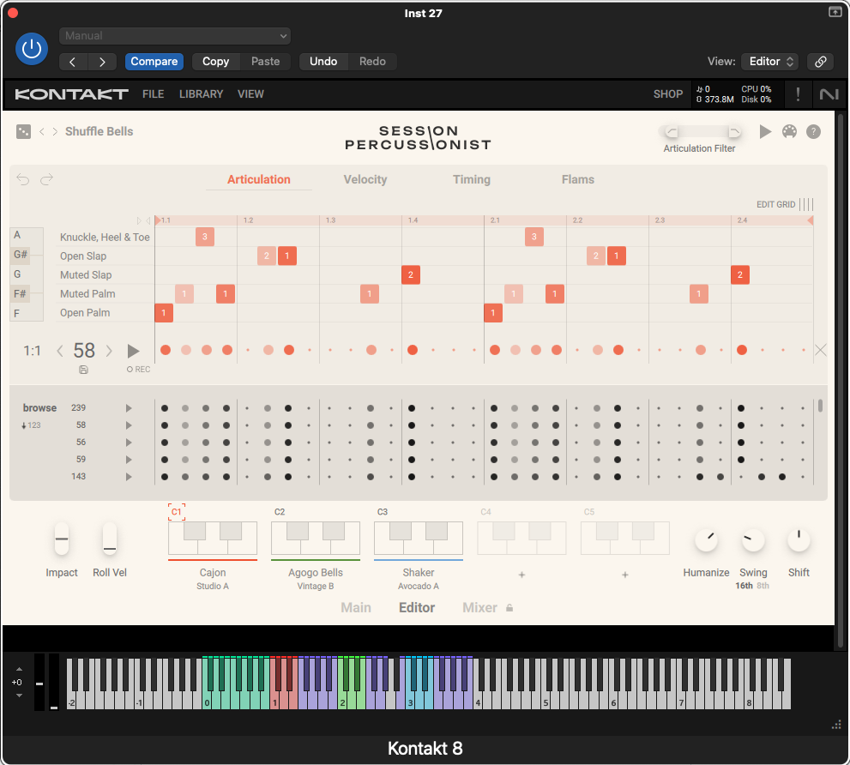Click the 123 sort arrow

coord(31,425)
